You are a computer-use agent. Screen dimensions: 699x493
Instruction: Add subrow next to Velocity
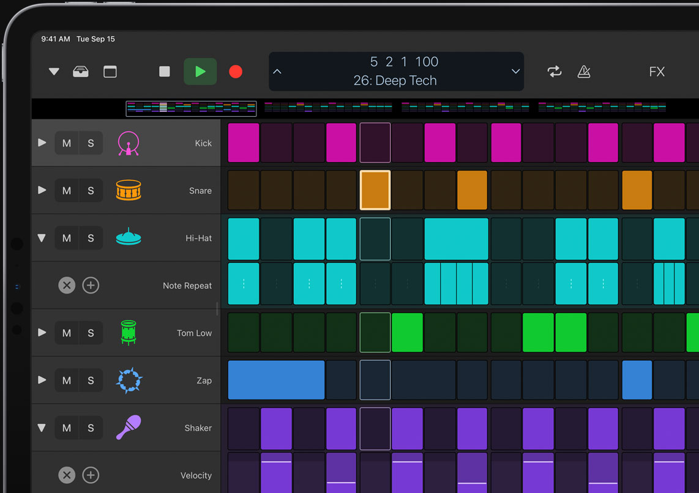91,475
